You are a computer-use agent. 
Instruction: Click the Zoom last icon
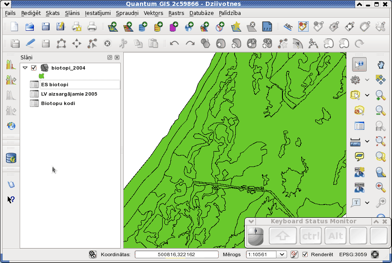[x=380, y=187]
